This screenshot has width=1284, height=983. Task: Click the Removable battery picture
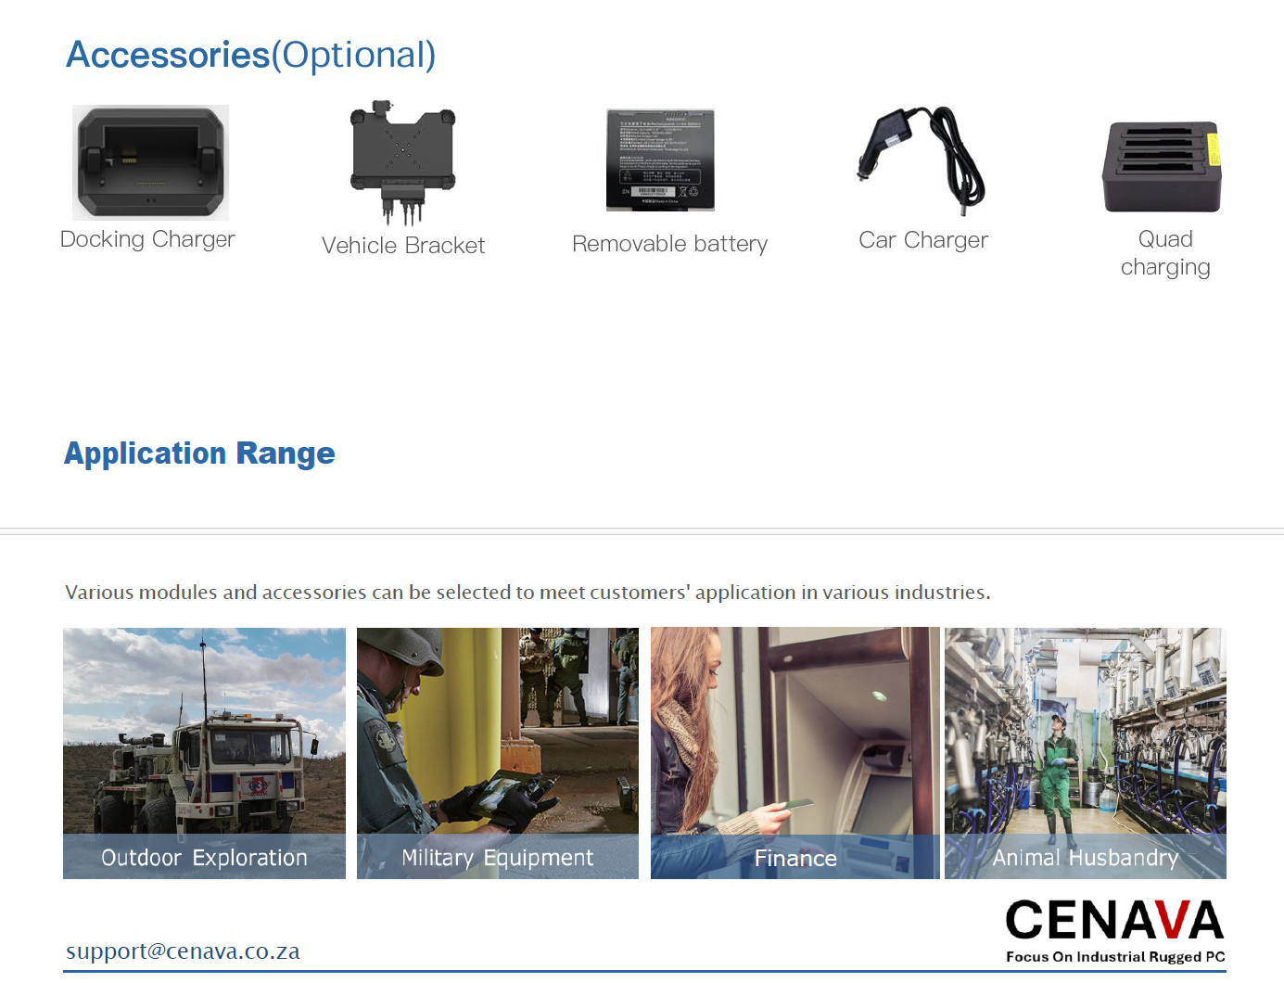coord(660,160)
